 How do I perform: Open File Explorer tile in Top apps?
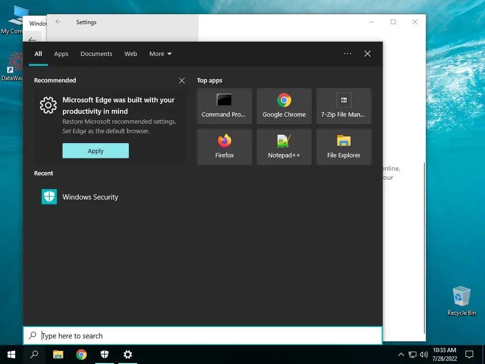(x=344, y=147)
